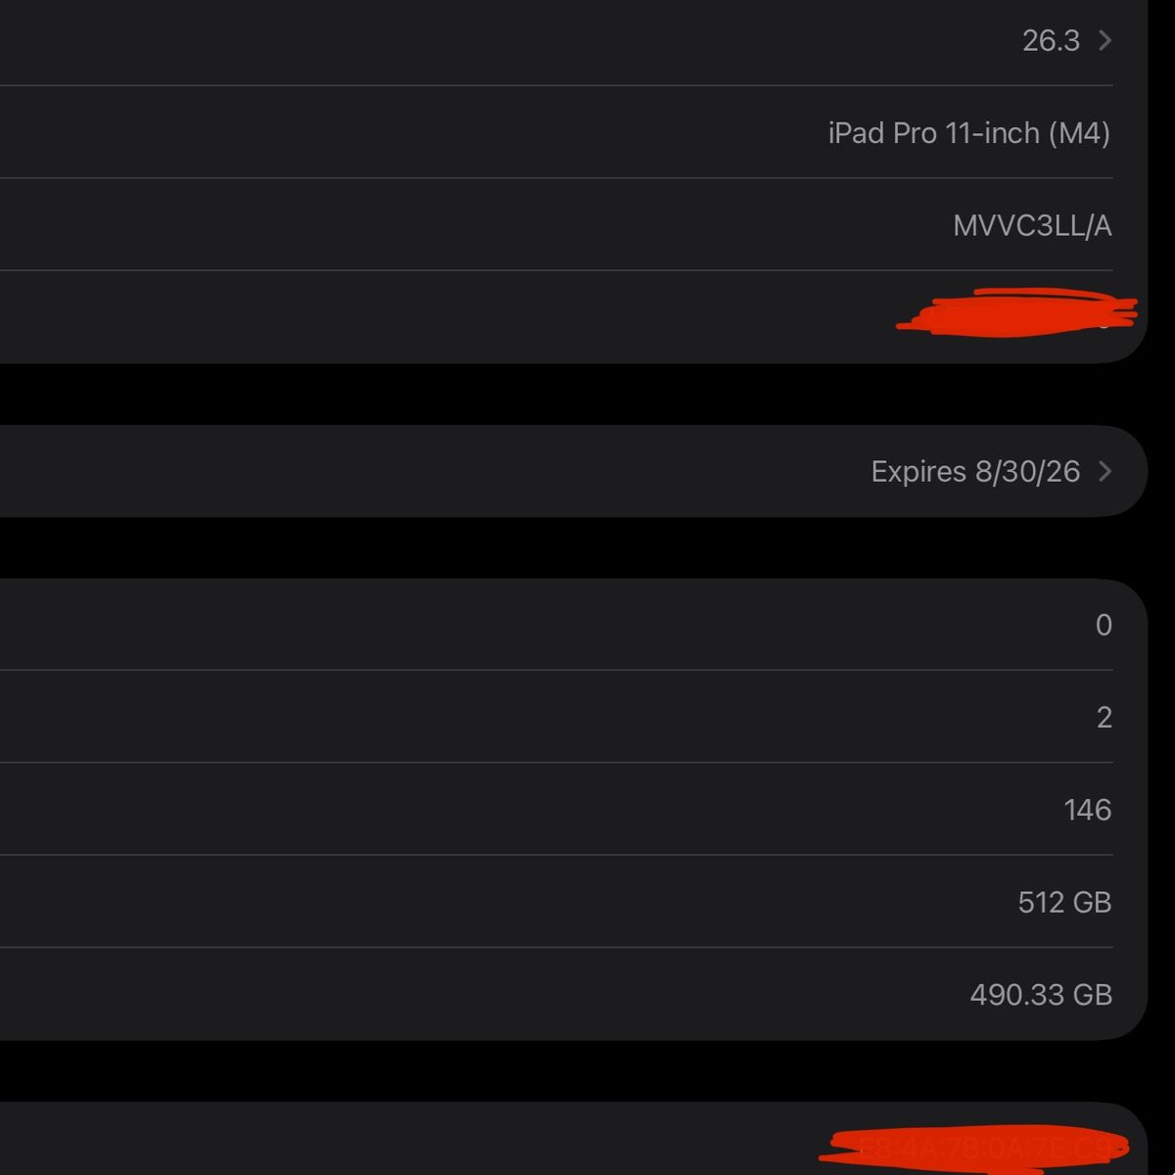This screenshot has height=1175, width=1175.
Task: Tap the chevron beside Expires 8/30/26
Action: click(x=1104, y=472)
